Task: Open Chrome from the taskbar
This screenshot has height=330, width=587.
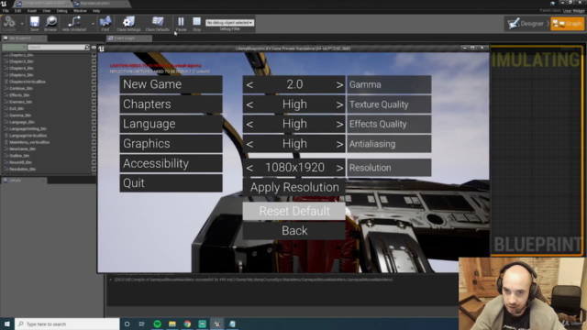Action: [x=187, y=324]
